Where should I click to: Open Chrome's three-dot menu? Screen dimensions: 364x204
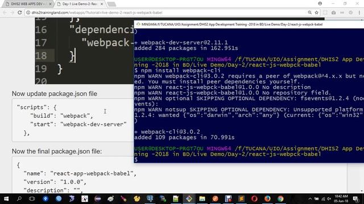pyautogui.click(x=359, y=12)
